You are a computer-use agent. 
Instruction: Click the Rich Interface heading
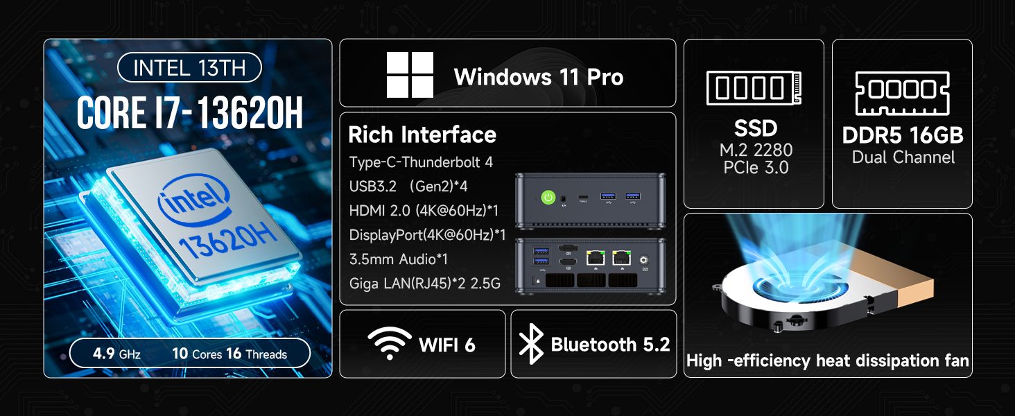click(422, 135)
